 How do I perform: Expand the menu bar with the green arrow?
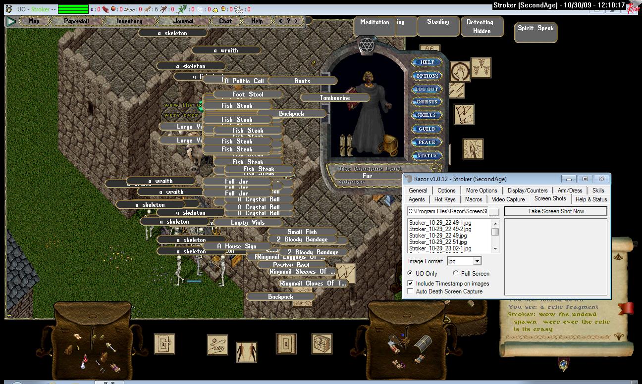(x=11, y=21)
